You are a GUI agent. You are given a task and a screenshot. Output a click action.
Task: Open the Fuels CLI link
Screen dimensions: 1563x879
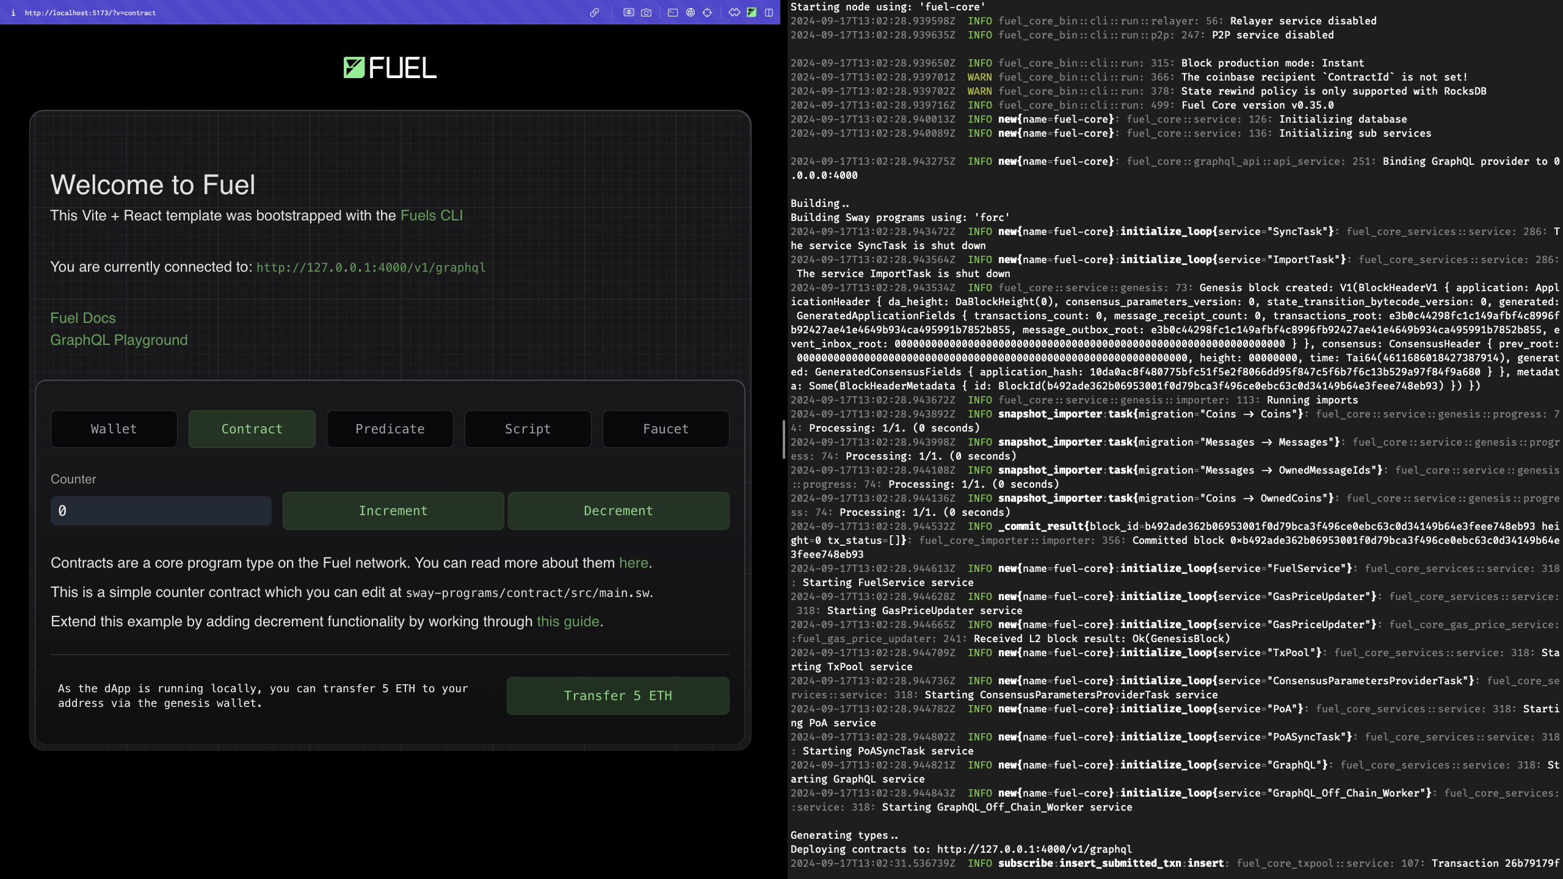click(432, 215)
